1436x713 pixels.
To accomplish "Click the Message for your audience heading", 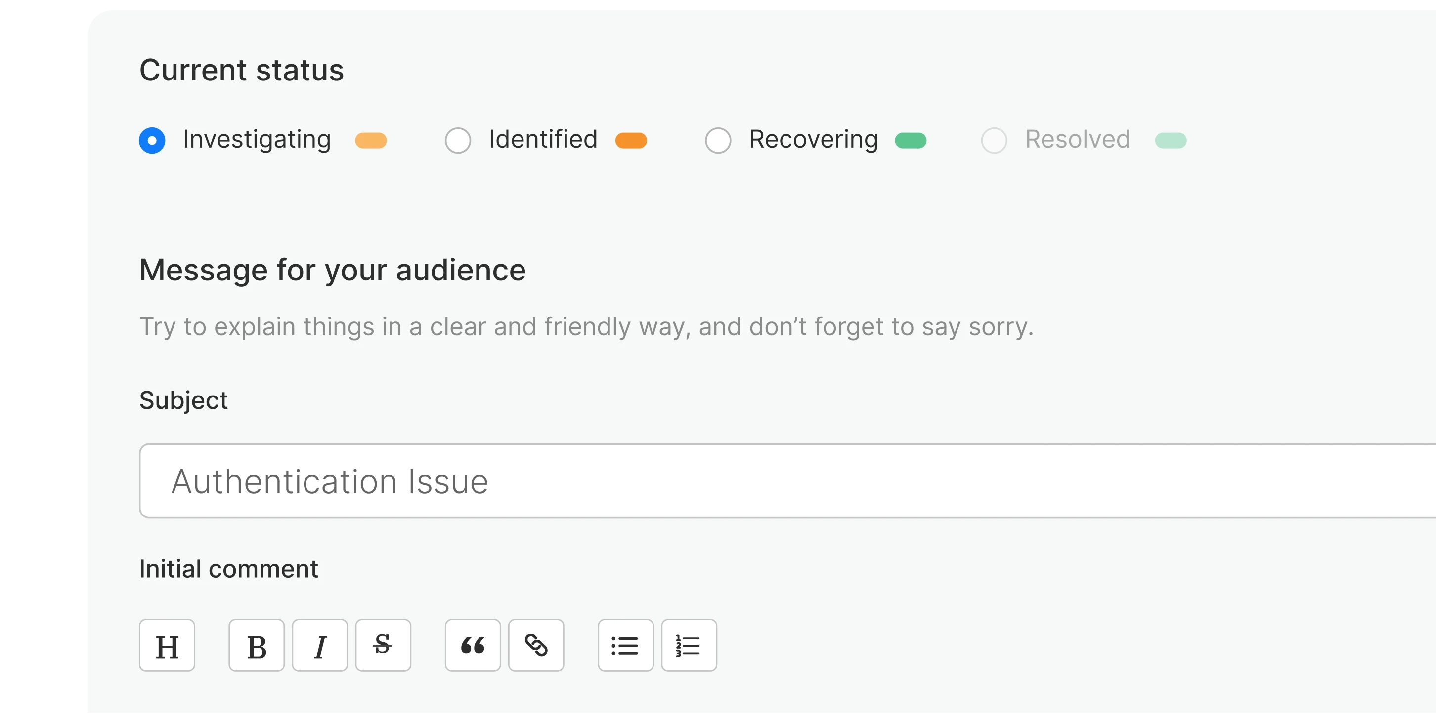I will coord(333,270).
